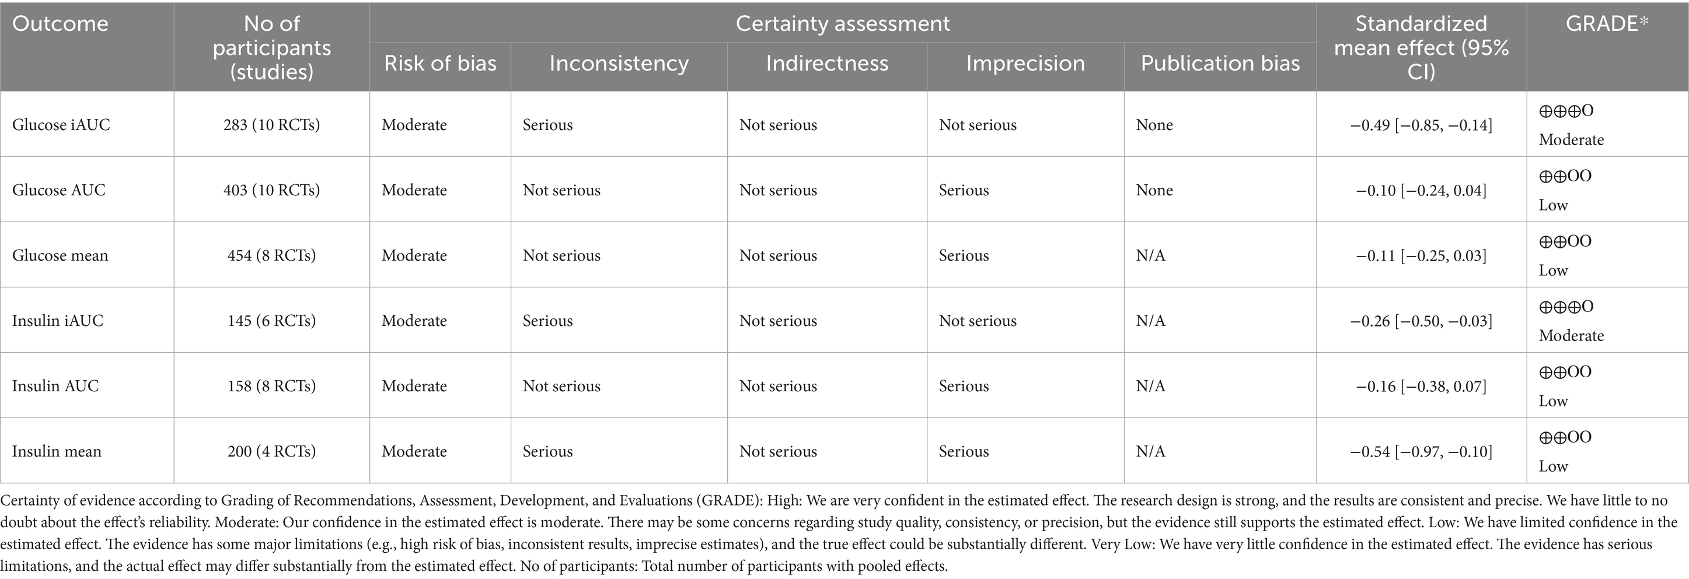Select the Publication bias column header
This screenshot has height=579, width=1689.
(x=1220, y=64)
